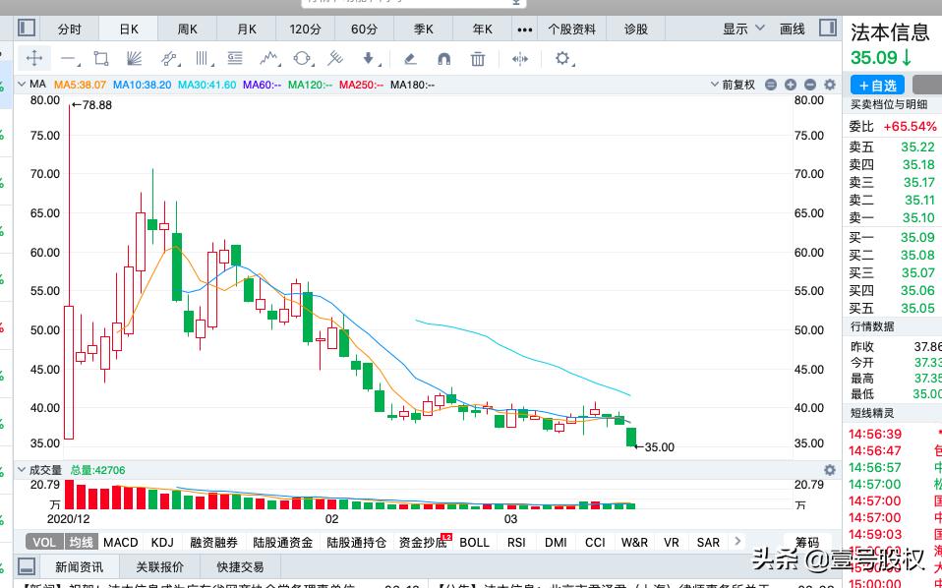Screen dimensions: 942x588
Task: Toggle 画线 drawing mode
Action: [x=793, y=29]
